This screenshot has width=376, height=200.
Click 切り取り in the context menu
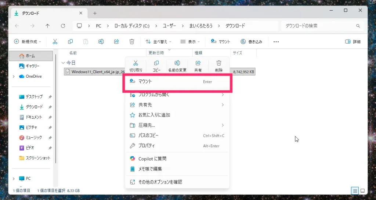pyautogui.click(x=136, y=66)
